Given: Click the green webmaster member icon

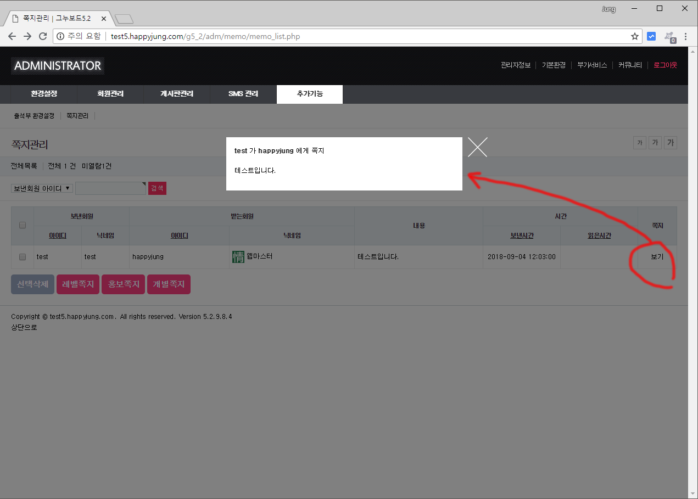Looking at the screenshot, I should pyautogui.click(x=238, y=256).
